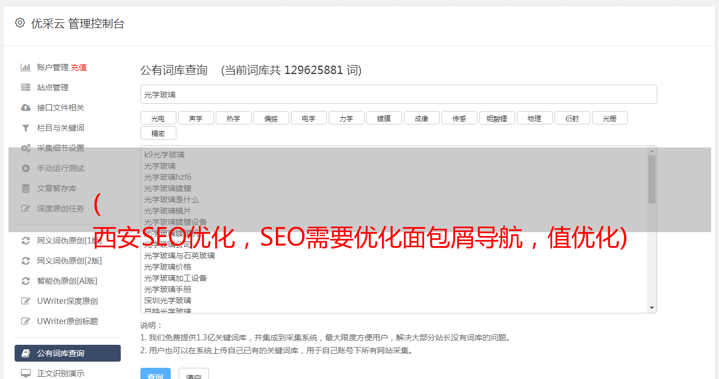Select 光学玻璃价格 in the results list
Screen dimensions: 719x379
167,267
